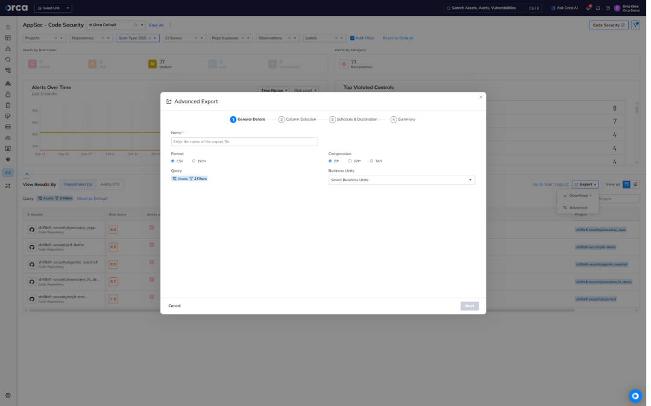
Task: Expand the Download submenu in the Export menu
Action: 577,195
